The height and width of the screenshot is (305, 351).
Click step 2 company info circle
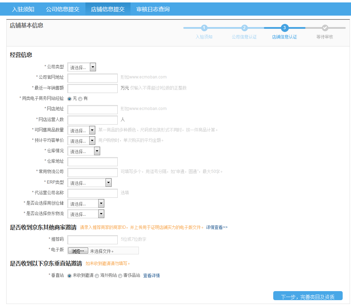(244, 28)
